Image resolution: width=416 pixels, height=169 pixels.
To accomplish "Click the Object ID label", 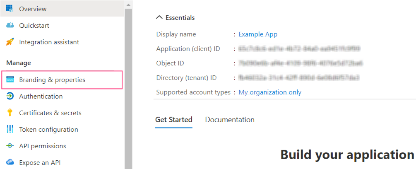I will pyautogui.click(x=170, y=63).
